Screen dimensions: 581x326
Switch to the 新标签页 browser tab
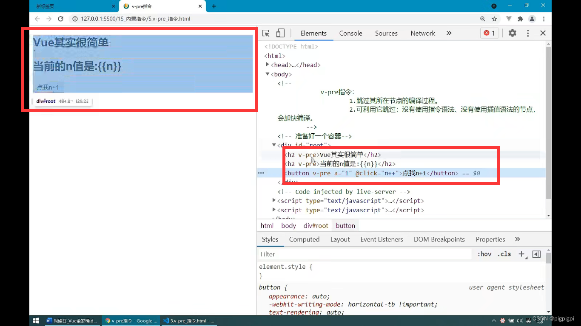point(75,6)
